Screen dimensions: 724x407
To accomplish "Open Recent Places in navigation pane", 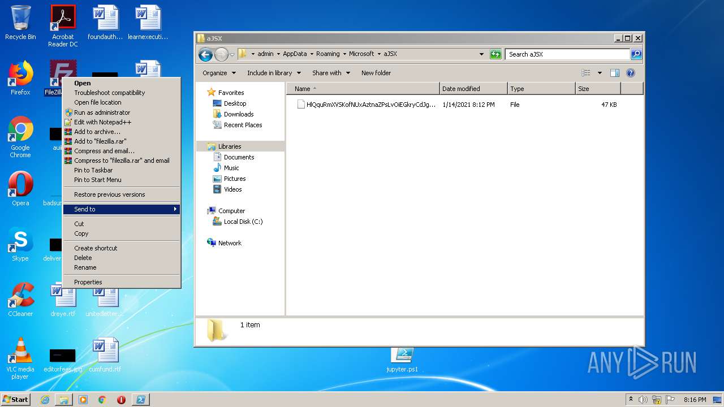I will [243, 125].
